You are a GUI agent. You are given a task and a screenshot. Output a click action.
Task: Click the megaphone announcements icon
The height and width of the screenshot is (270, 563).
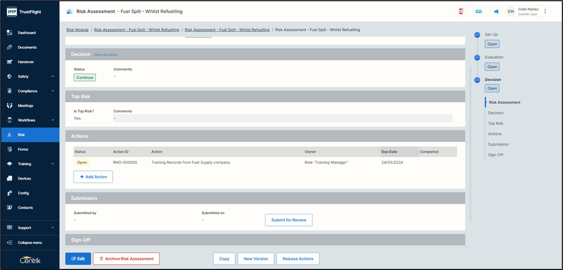coord(496,11)
